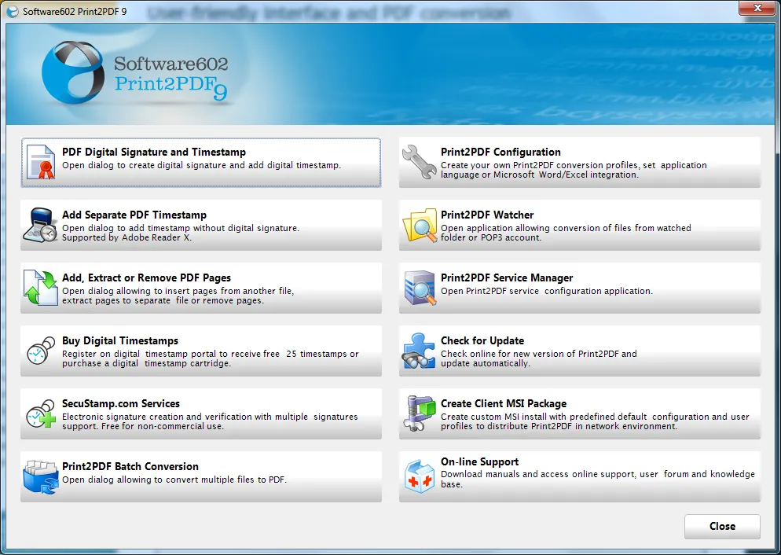Select the Check for Update puzzle icon
Image resolution: width=781 pixels, height=555 pixels.
click(x=419, y=351)
